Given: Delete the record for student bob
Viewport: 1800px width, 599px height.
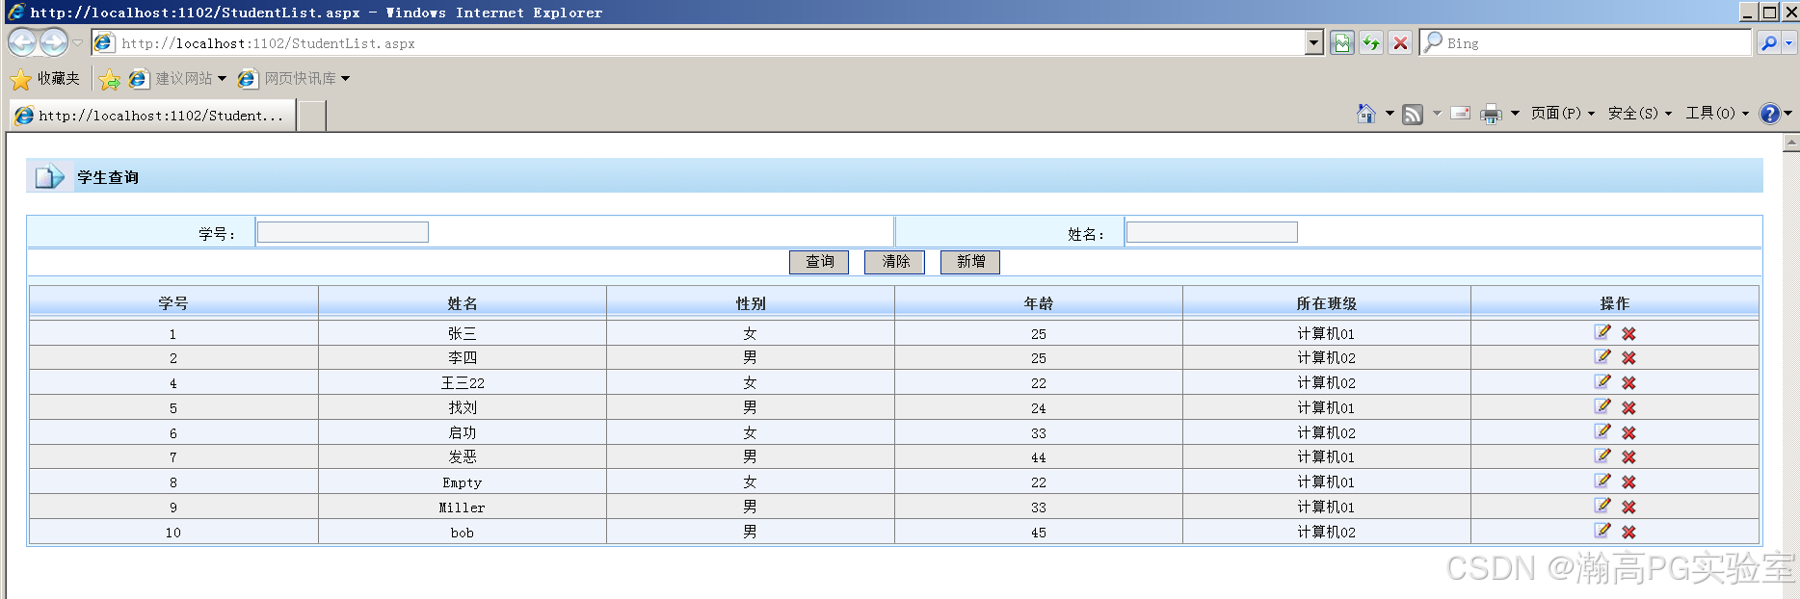Looking at the screenshot, I should [x=1628, y=532].
